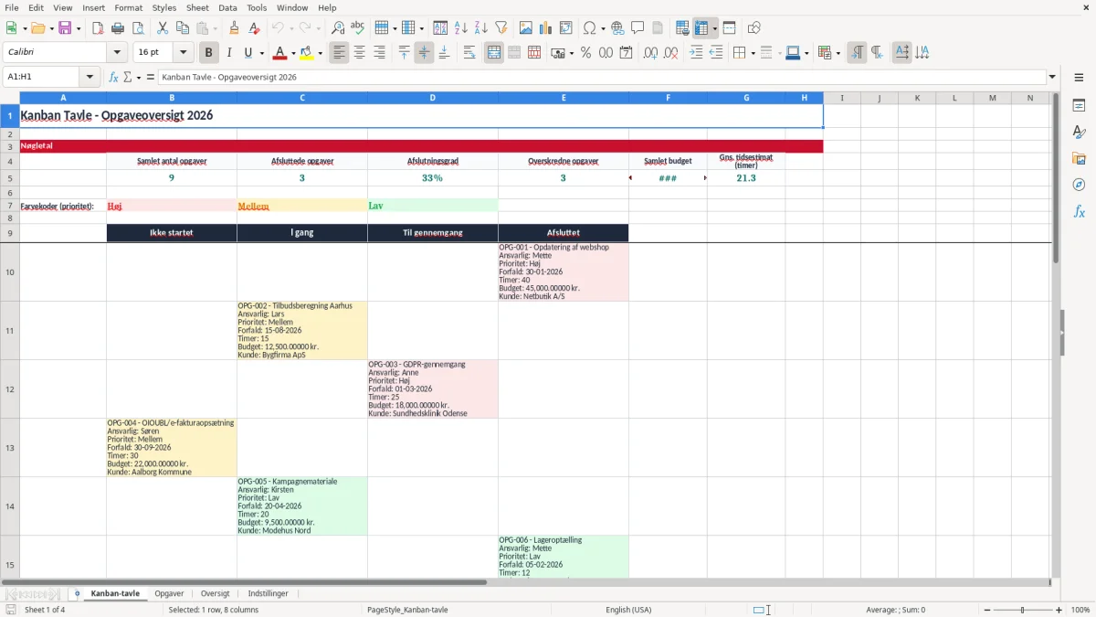Click the Clone Formatting paintbrush icon

click(x=234, y=28)
